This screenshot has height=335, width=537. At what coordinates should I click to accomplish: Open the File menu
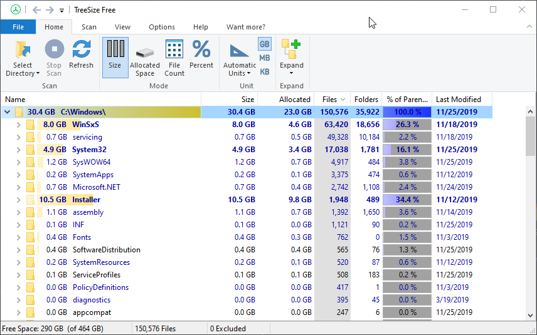pyautogui.click(x=18, y=27)
